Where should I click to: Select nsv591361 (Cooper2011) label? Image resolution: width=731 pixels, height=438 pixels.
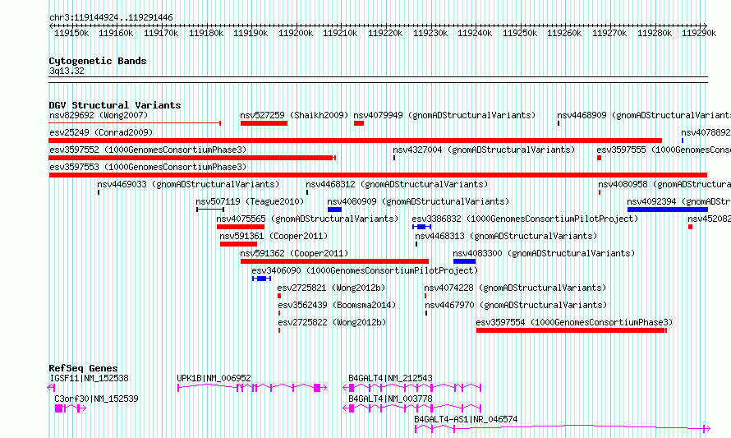click(274, 236)
